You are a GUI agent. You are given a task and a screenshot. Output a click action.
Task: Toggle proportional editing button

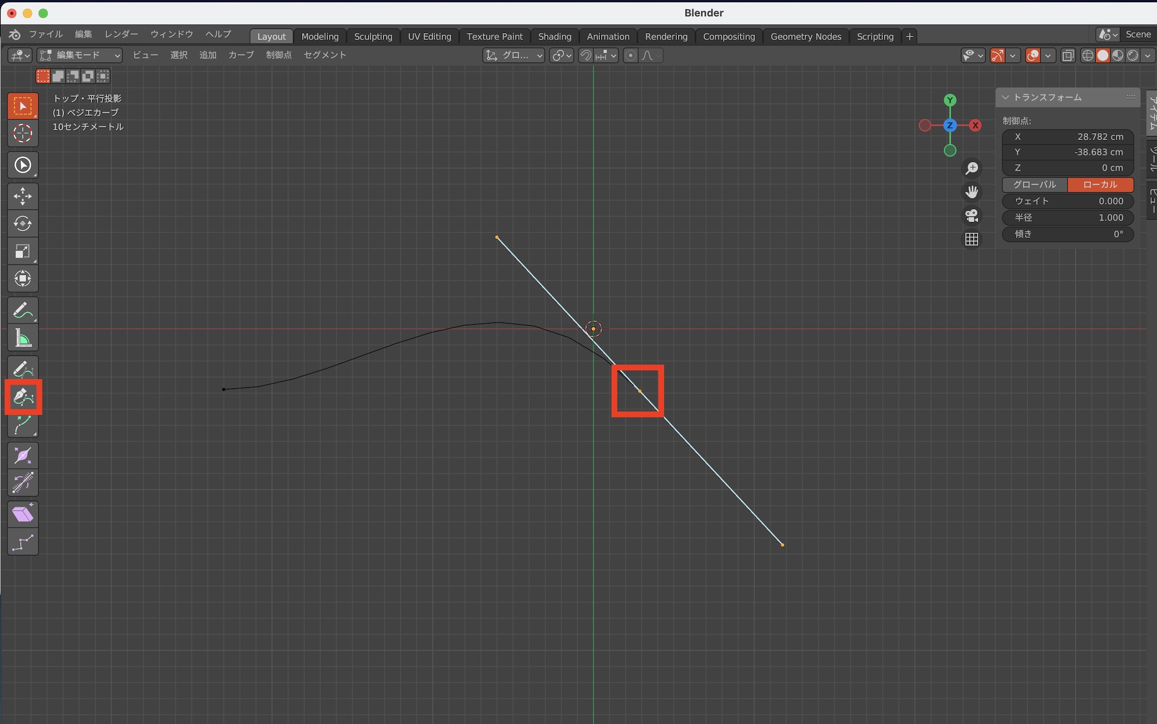631,56
